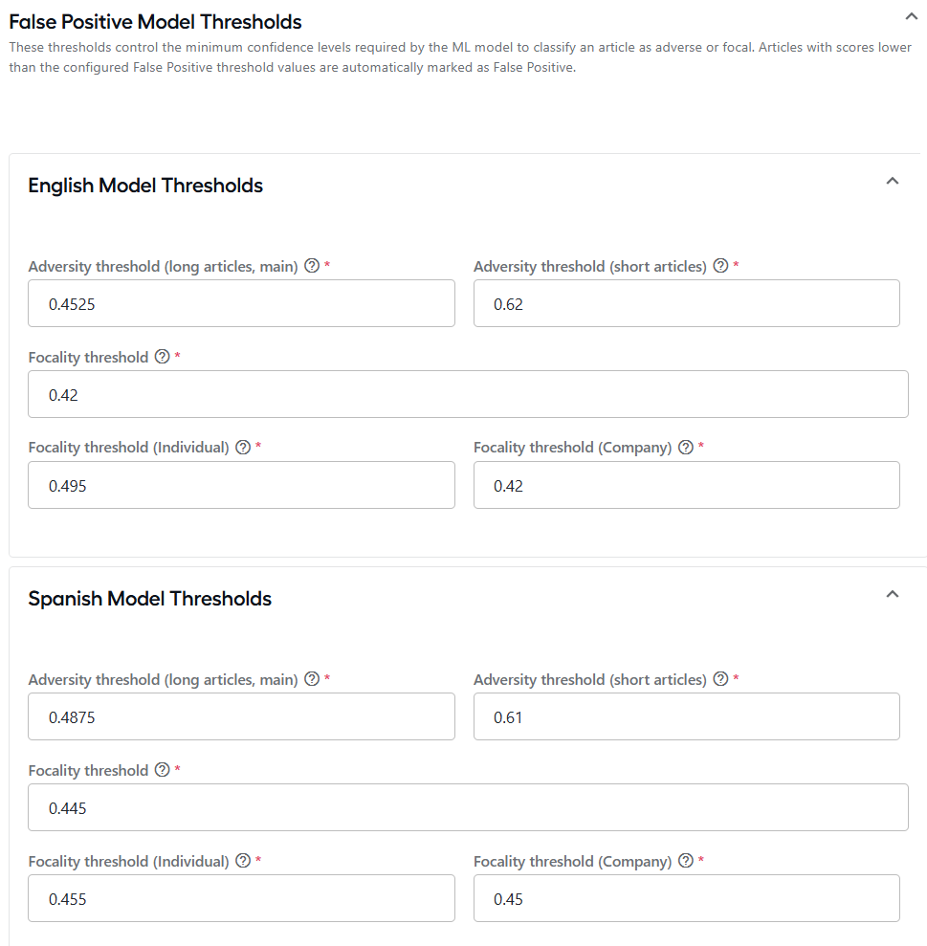
Task: Collapse the False Positive Model Thresholds section
Action: [x=912, y=17]
